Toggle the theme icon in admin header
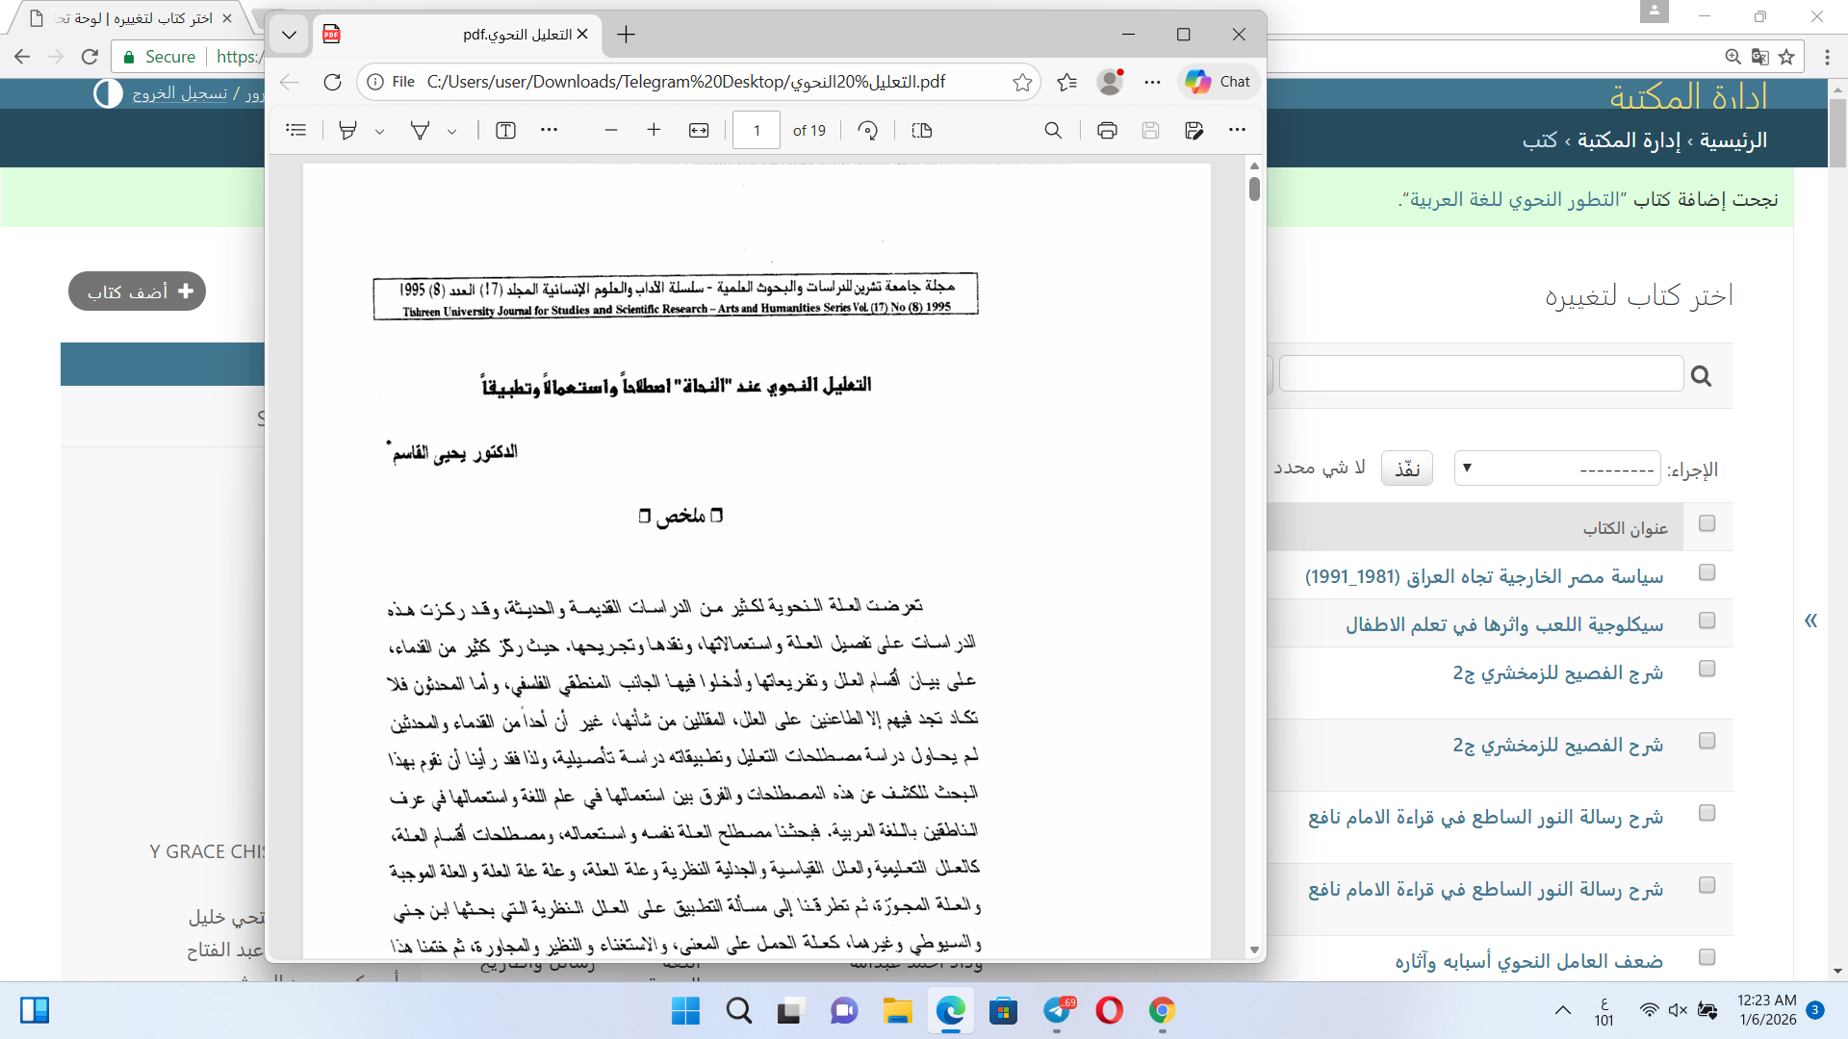This screenshot has width=1848, height=1039. [x=108, y=93]
